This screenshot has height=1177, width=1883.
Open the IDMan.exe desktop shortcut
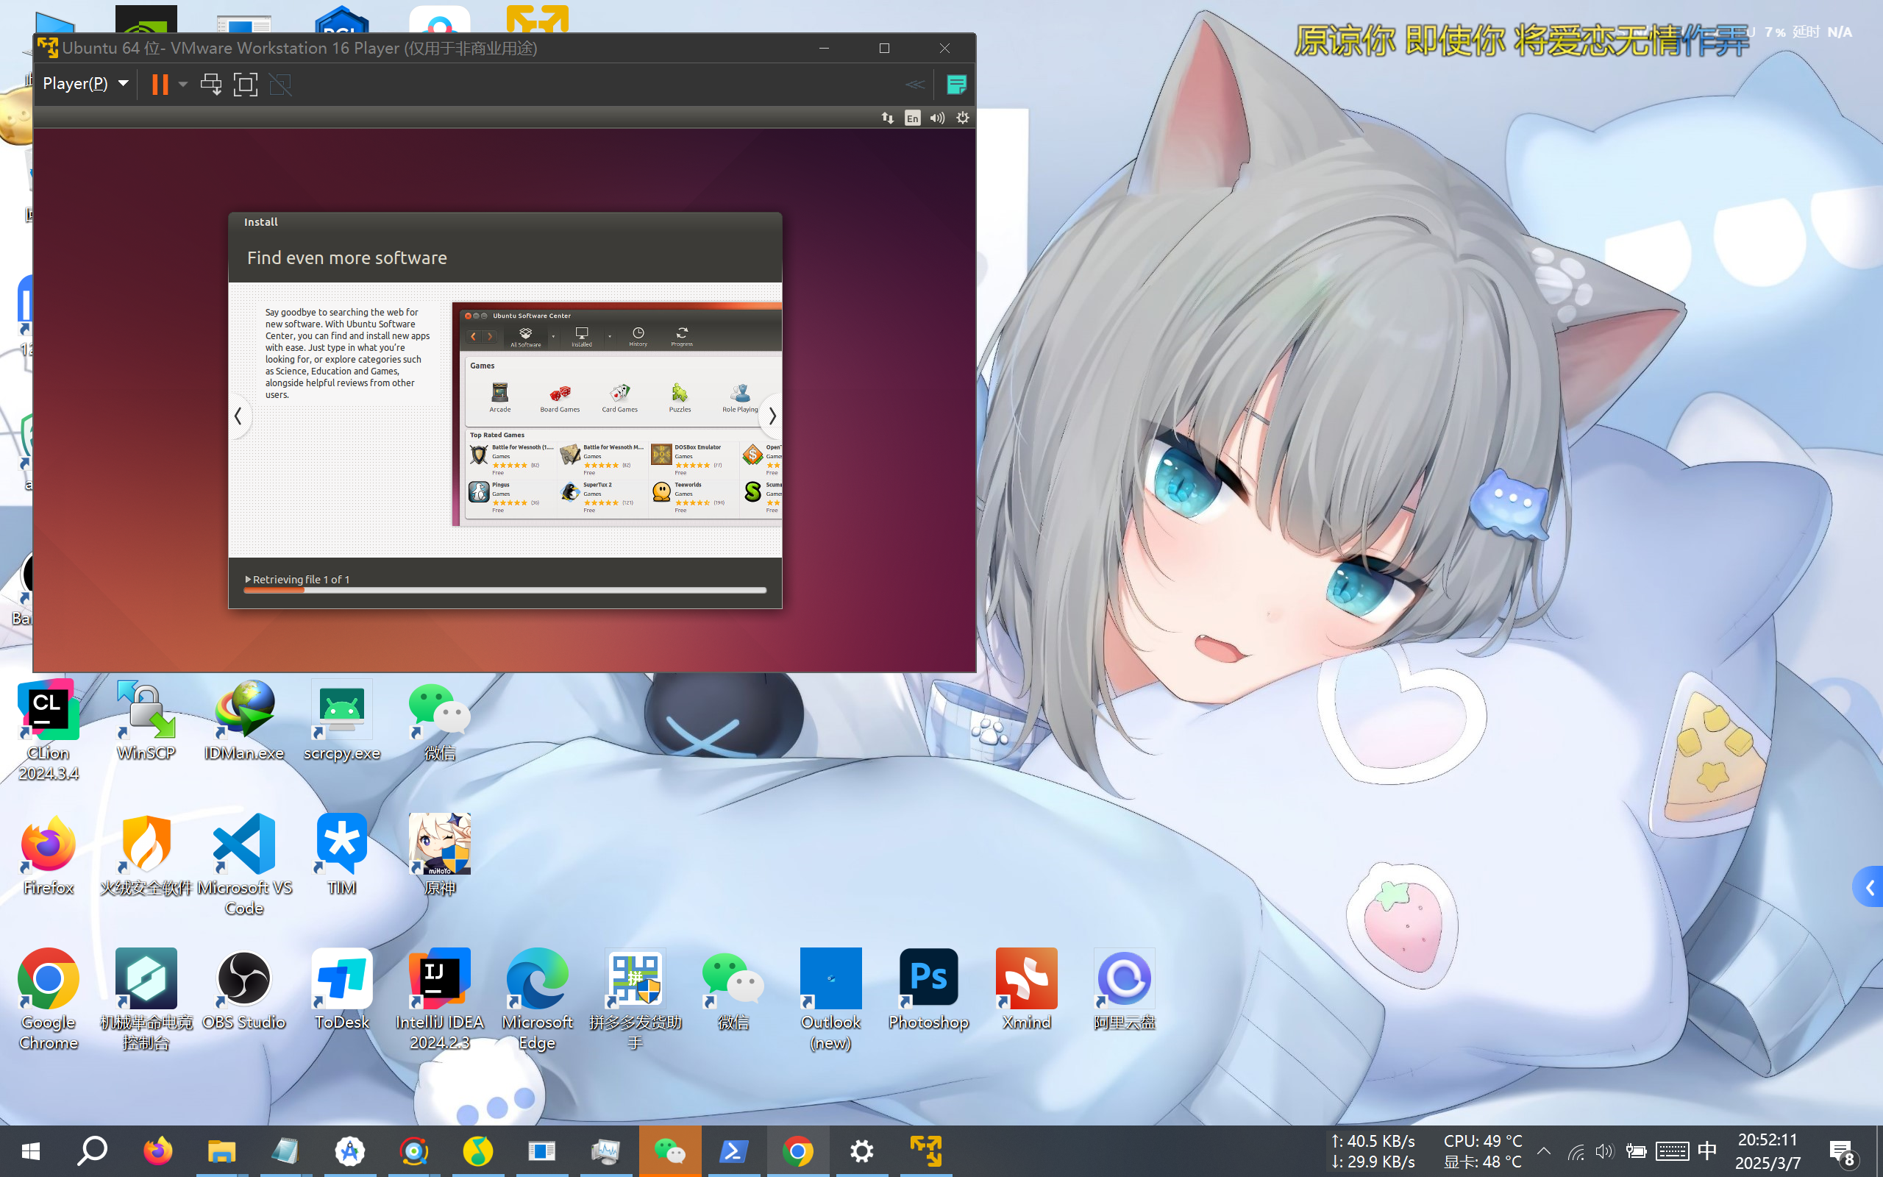pos(243,719)
